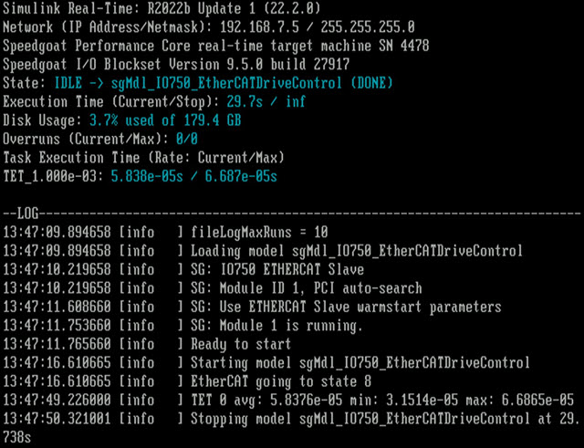Viewport: 584px width, 448px height.
Task: Click the TET_1.000e-03 rate label
Action: (52, 175)
